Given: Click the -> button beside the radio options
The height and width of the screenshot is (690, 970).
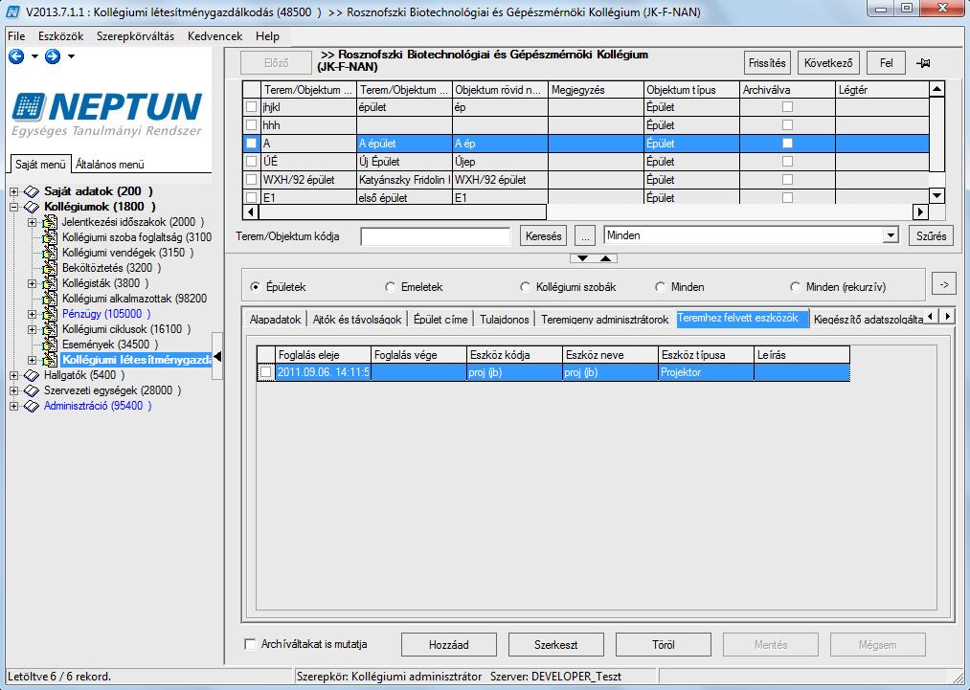Looking at the screenshot, I should [x=943, y=285].
